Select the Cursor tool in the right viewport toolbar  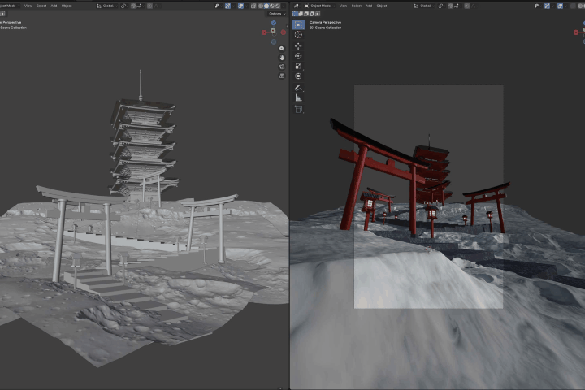click(298, 35)
